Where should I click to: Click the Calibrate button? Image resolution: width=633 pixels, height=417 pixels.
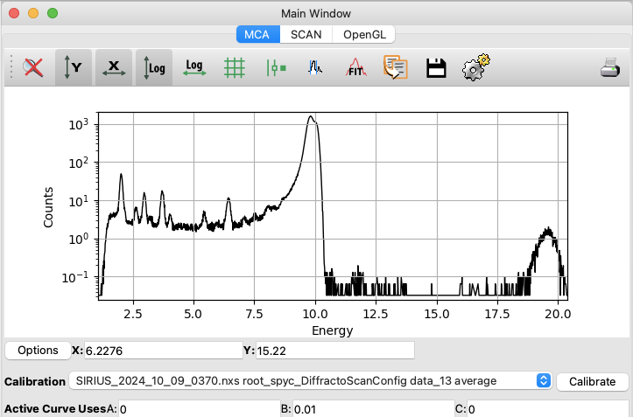tap(592, 381)
